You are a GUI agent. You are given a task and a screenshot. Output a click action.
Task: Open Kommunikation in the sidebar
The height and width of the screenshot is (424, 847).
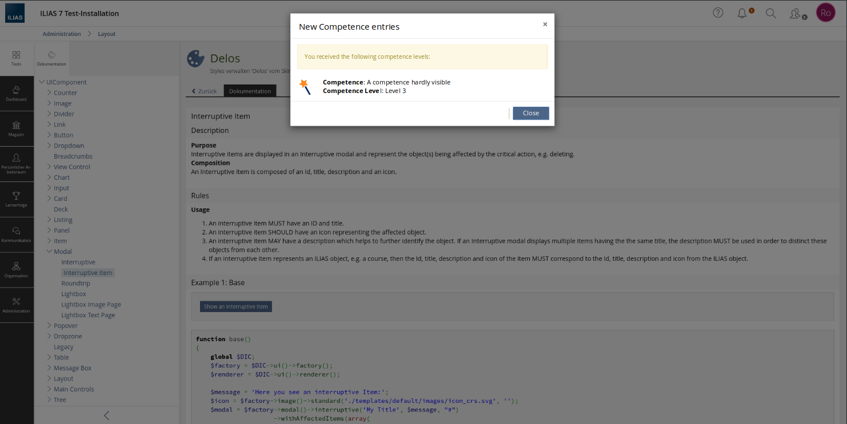click(x=17, y=235)
